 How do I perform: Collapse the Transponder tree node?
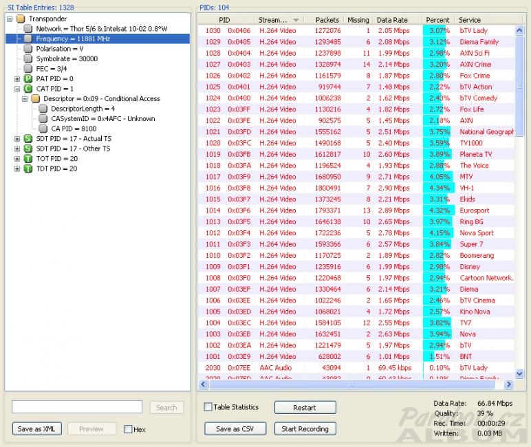(10, 19)
